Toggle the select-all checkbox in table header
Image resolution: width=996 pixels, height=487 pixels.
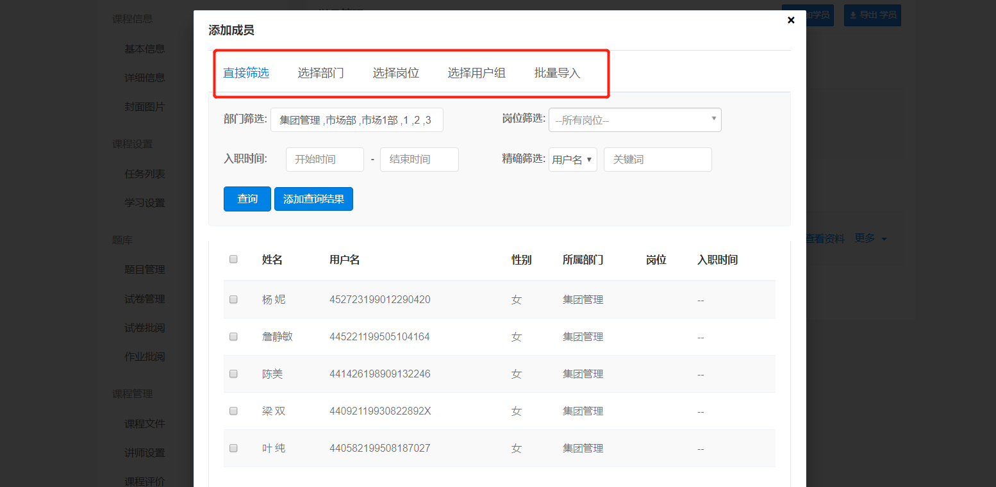coord(233,260)
